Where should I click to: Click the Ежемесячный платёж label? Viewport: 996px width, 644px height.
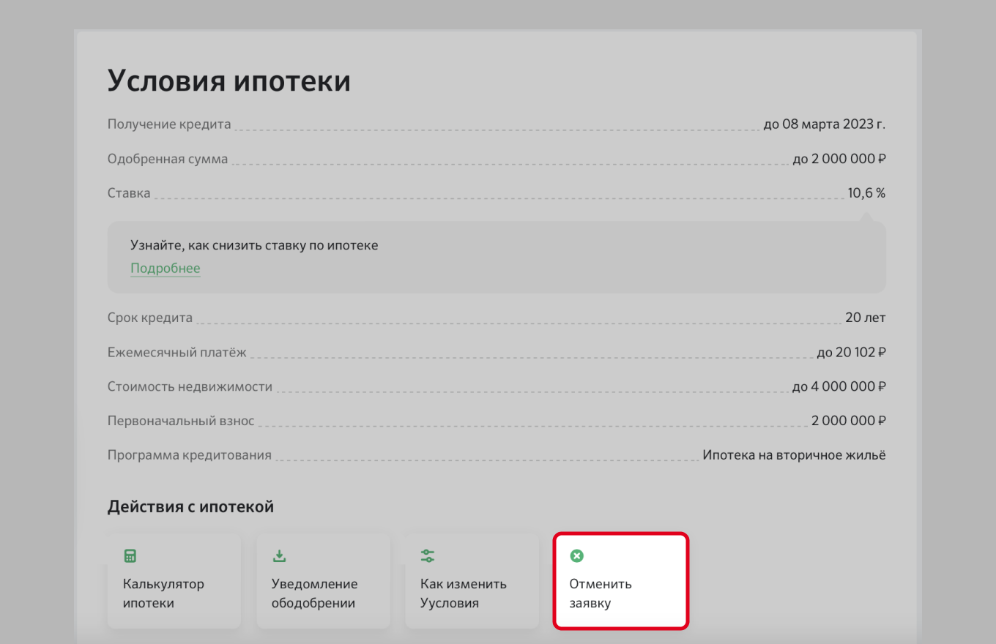pos(177,352)
